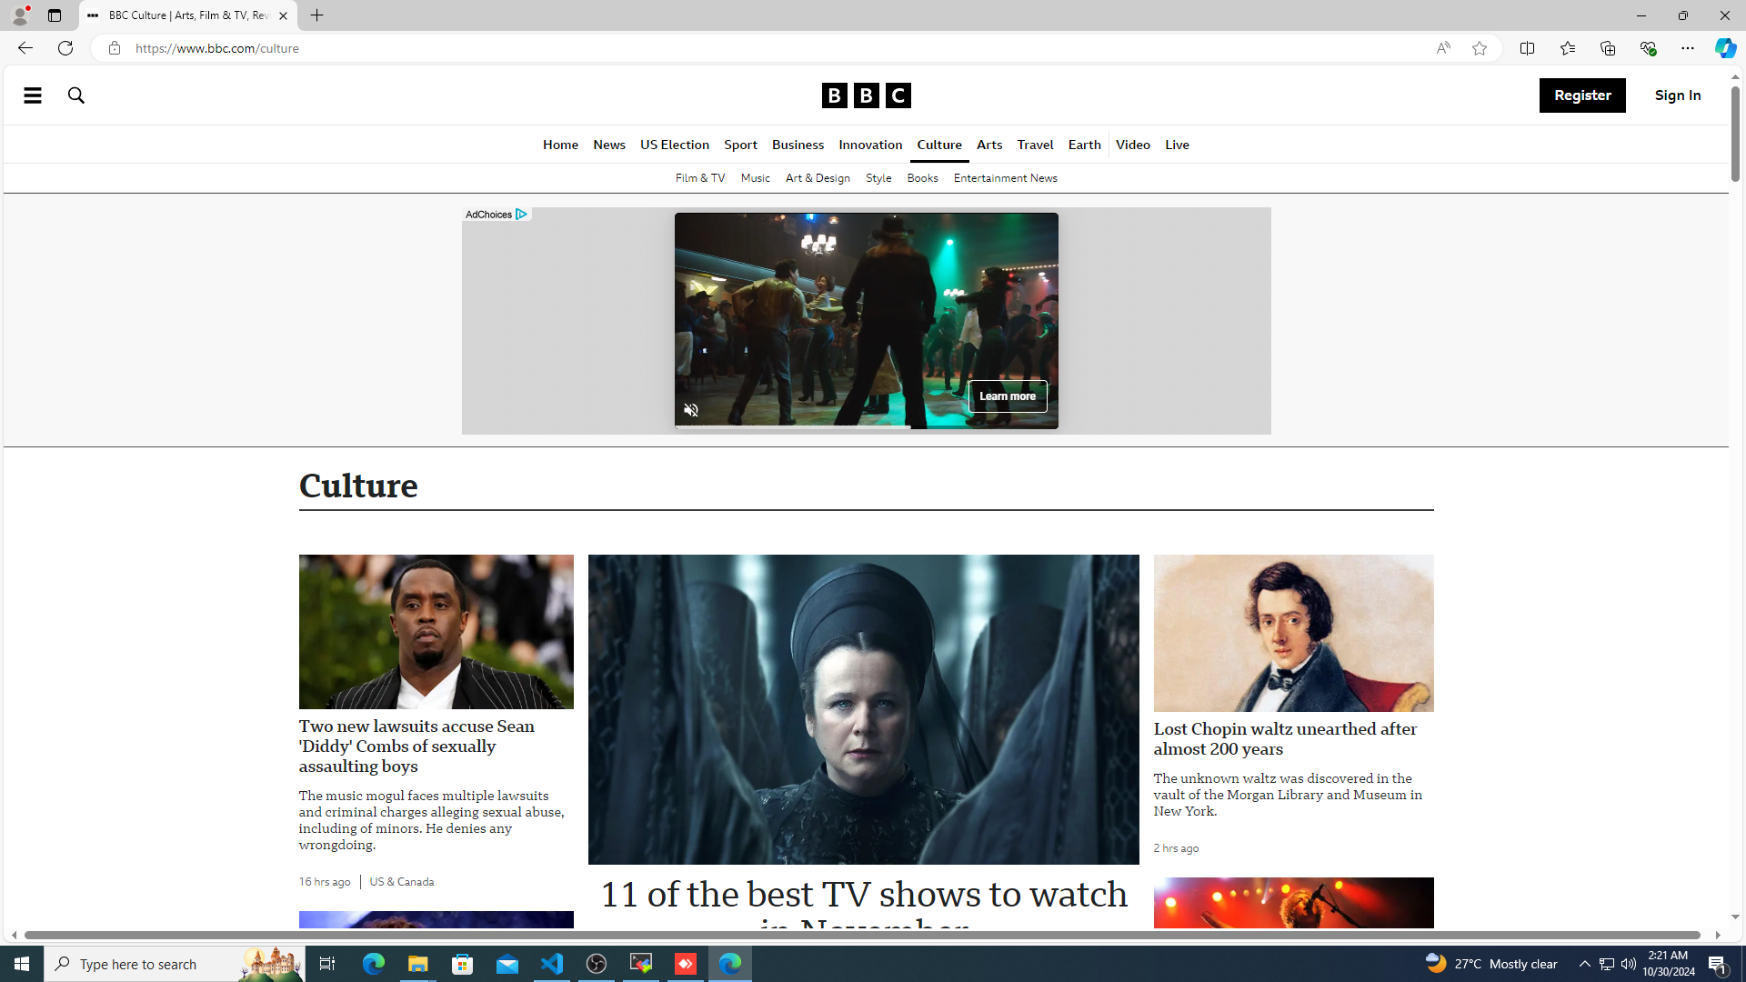The width and height of the screenshot is (1746, 982).
Task: Click the BBC logo
Action: tap(866, 95)
